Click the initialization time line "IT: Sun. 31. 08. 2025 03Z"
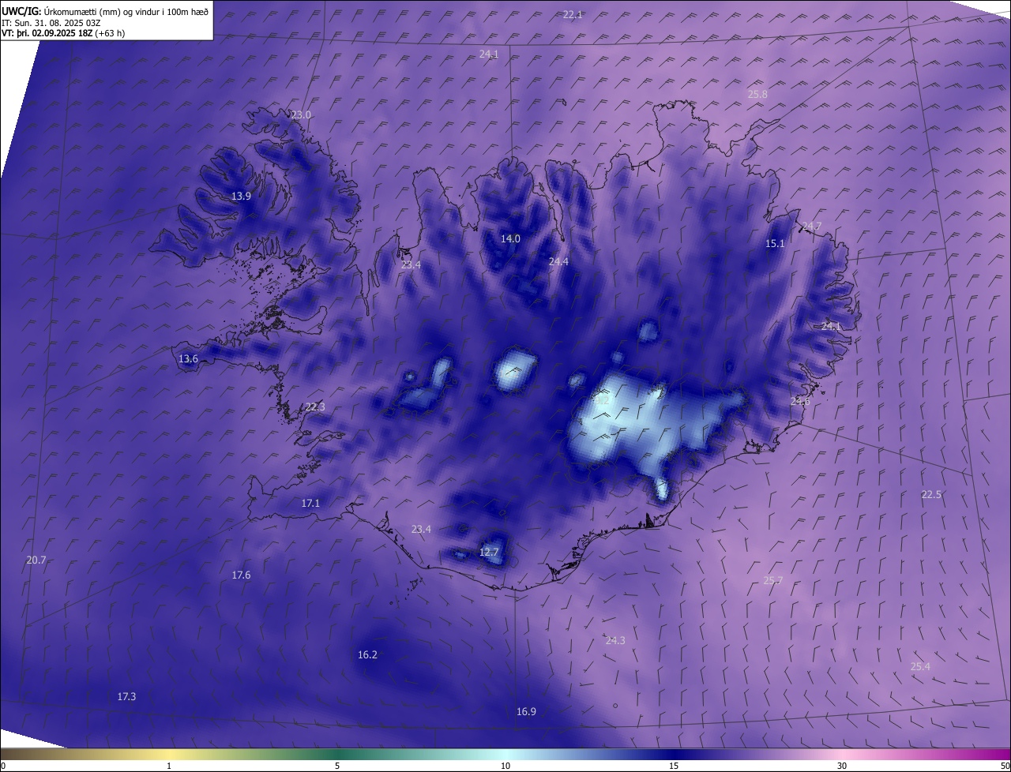The image size is (1011, 772). [51, 23]
